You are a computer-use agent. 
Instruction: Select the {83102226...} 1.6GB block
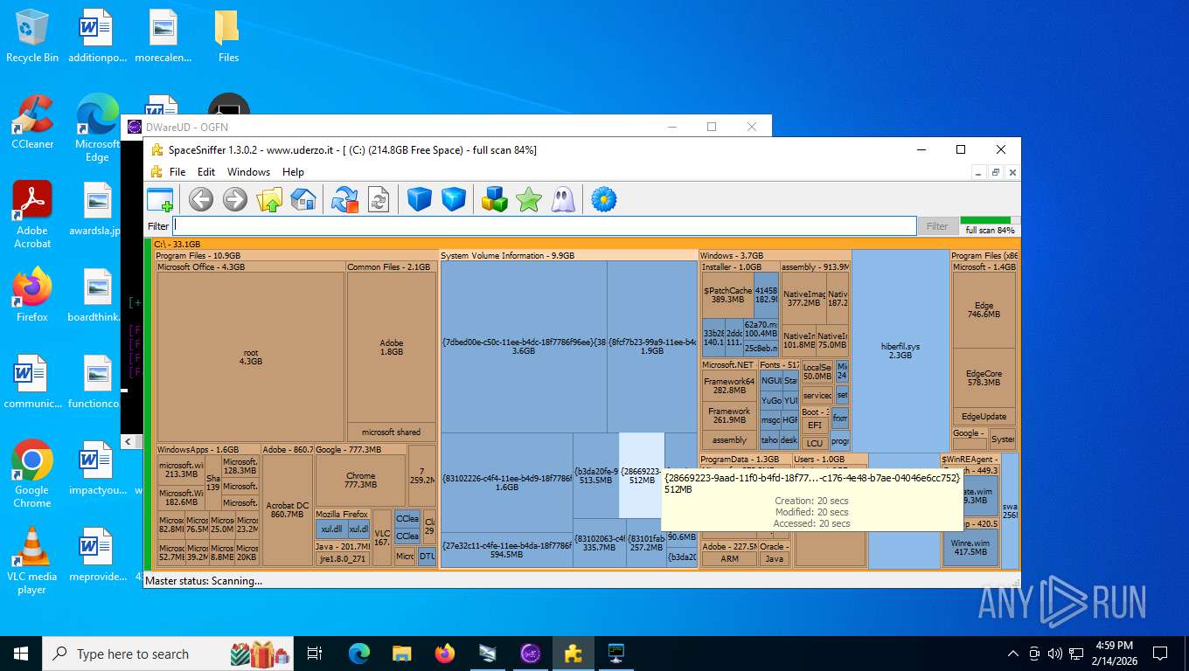point(507,482)
